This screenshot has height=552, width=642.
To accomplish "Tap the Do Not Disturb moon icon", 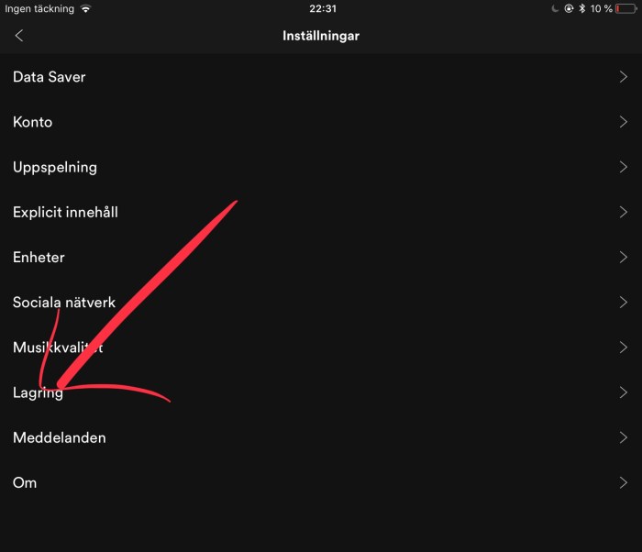I will [555, 8].
